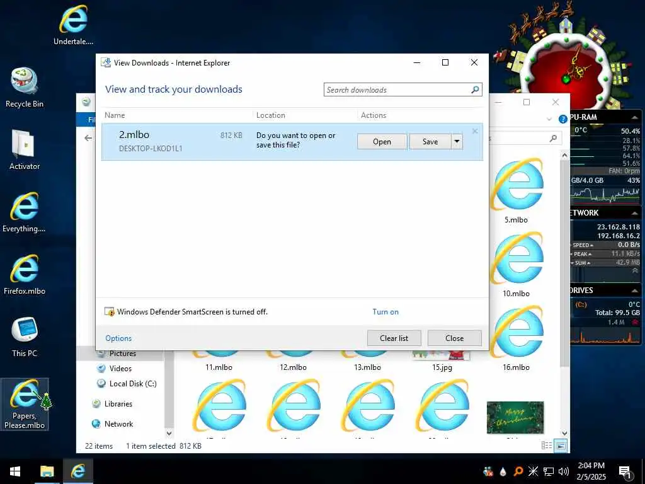This screenshot has height=484, width=645.
Task: Select Papers, Please.mlbo desktop file
Action: (x=25, y=404)
